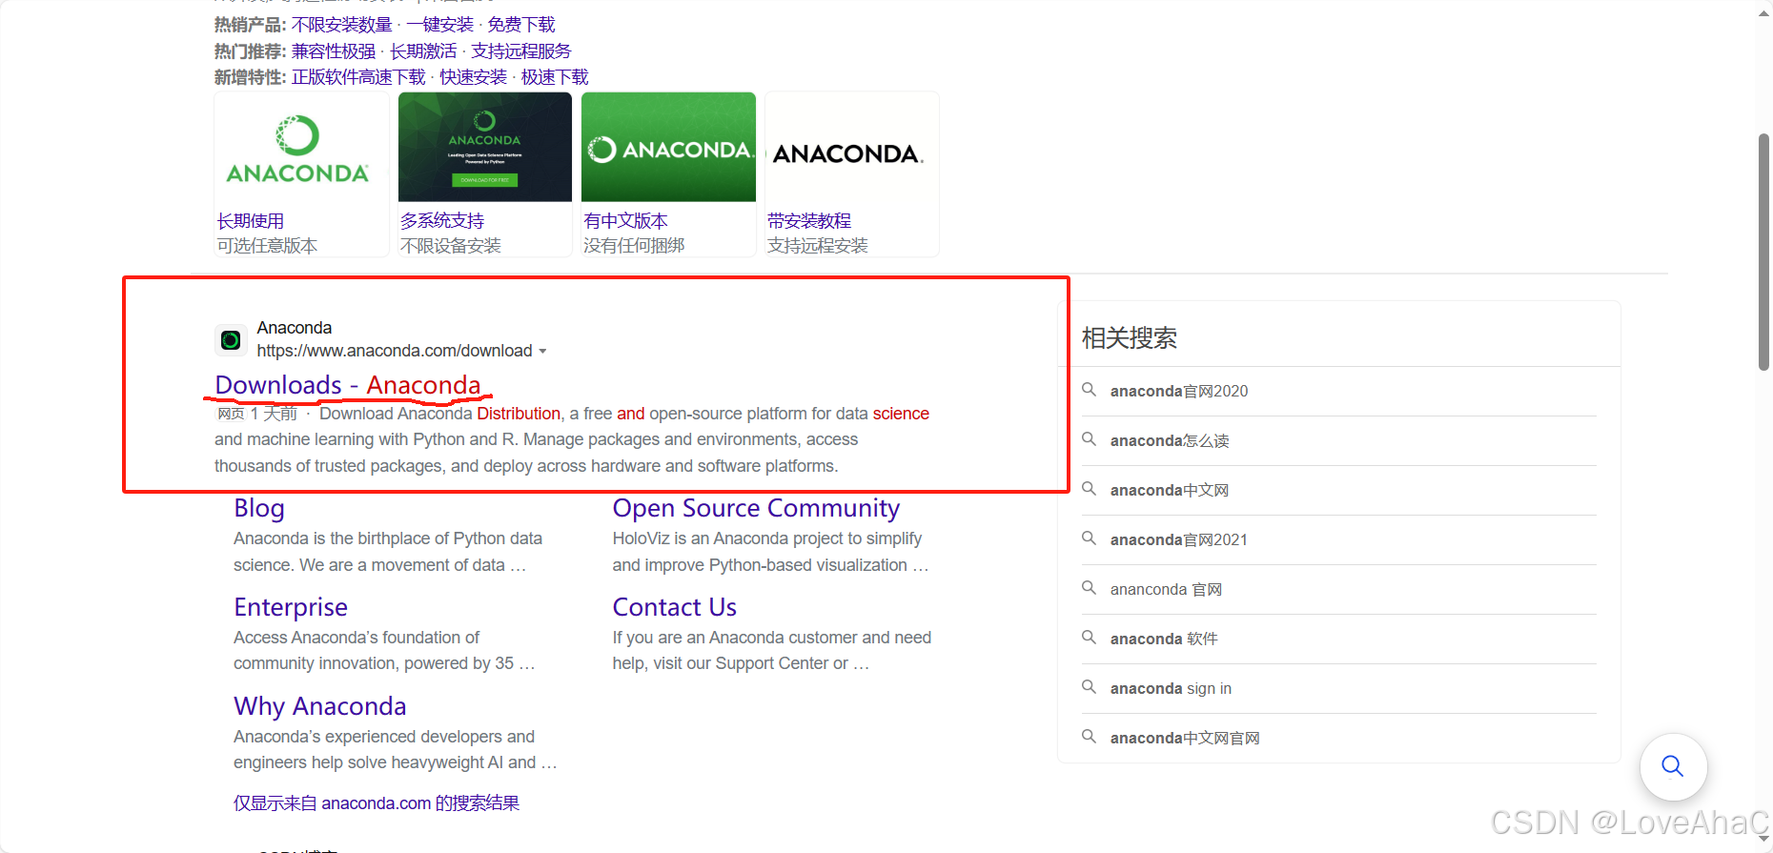Click search icon beside anaconda中文网官网

pos(1089,737)
